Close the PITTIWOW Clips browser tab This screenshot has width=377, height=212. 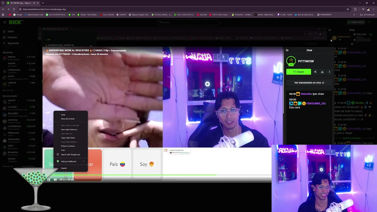(x=38, y=3)
